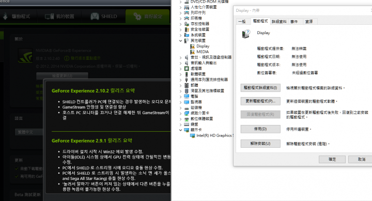Click the USB icon for 通用序列匯流排控制器

tap(187, 80)
